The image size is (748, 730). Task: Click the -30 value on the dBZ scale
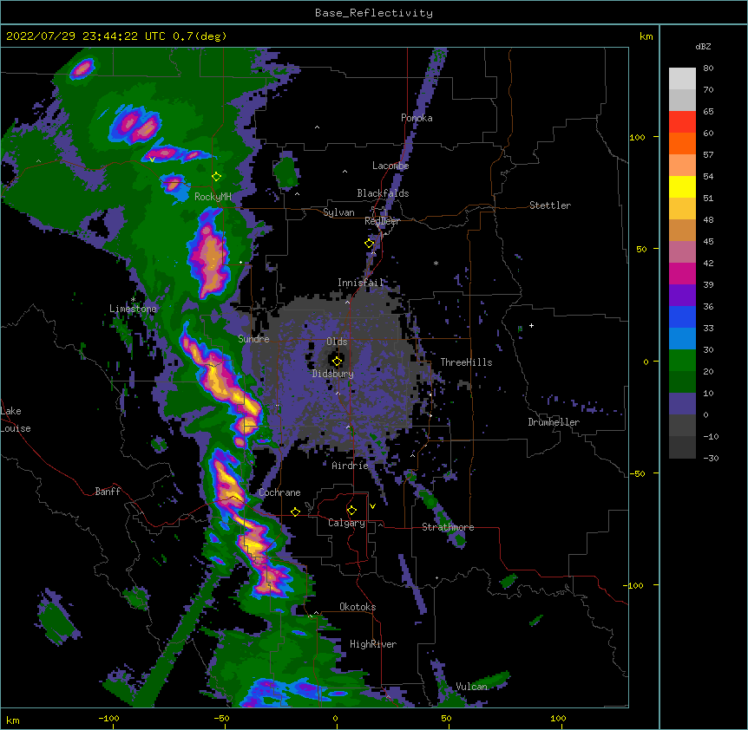(x=711, y=458)
